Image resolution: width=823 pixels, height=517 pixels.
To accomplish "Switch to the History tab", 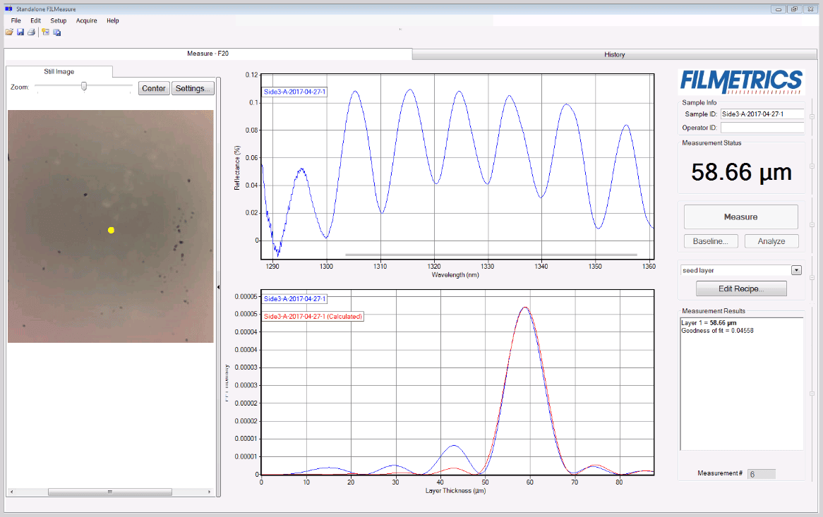I will click(614, 54).
